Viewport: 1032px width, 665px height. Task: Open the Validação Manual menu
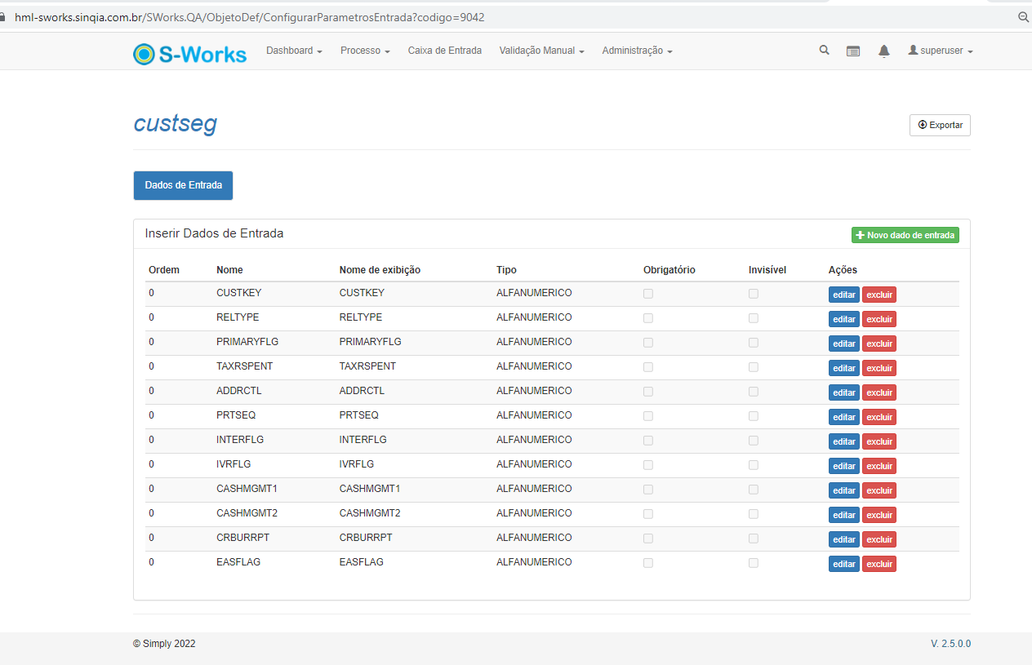pos(541,51)
